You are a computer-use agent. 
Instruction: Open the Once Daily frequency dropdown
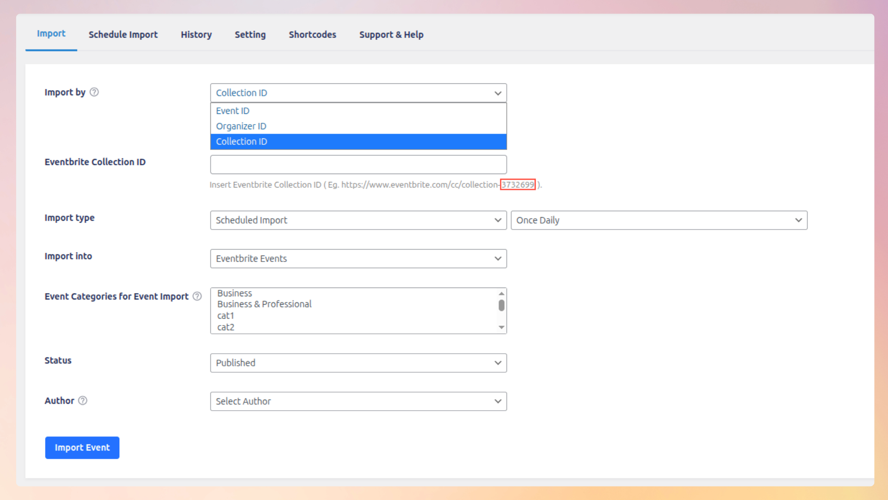pyautogui.click(x=659, y=220)
